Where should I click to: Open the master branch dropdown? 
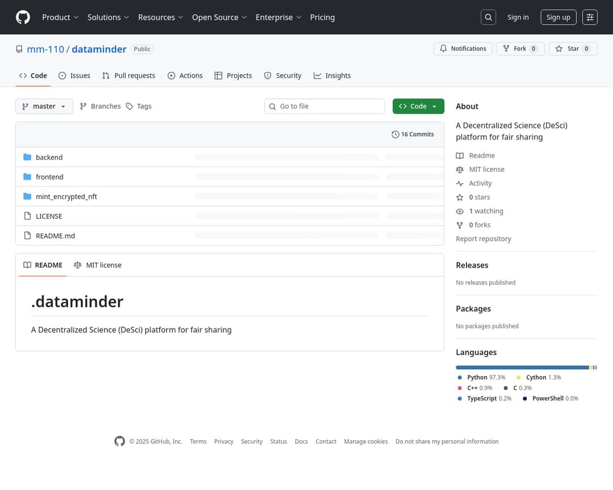[44, 106]
